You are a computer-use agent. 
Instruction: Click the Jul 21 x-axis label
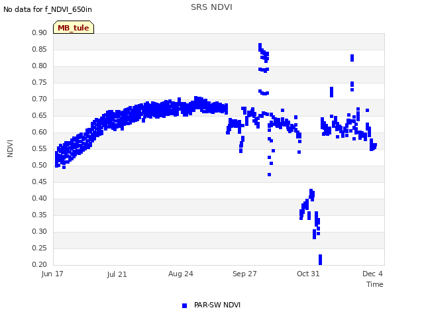[117, 274]
